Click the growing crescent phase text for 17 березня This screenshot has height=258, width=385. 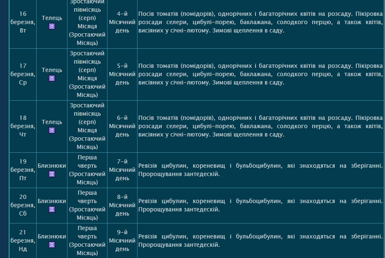(x=87, y=74)
